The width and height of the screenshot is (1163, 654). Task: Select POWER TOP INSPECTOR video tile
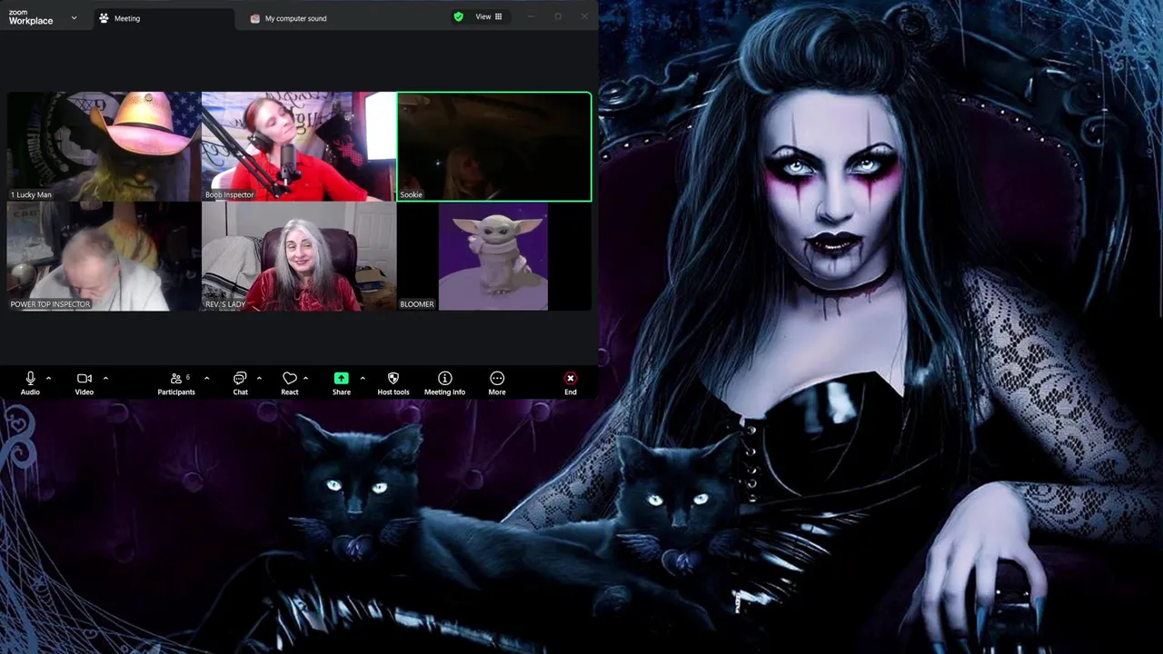pyautogui.click(x=104, y=256)
